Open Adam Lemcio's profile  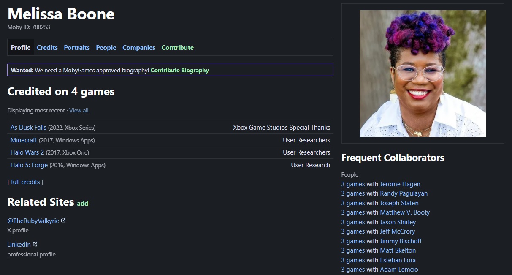pos(399,270)
